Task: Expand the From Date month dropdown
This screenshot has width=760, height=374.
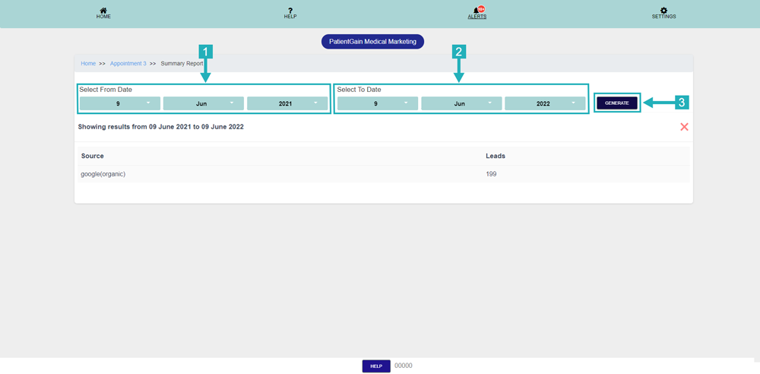Action: (204, 103)
